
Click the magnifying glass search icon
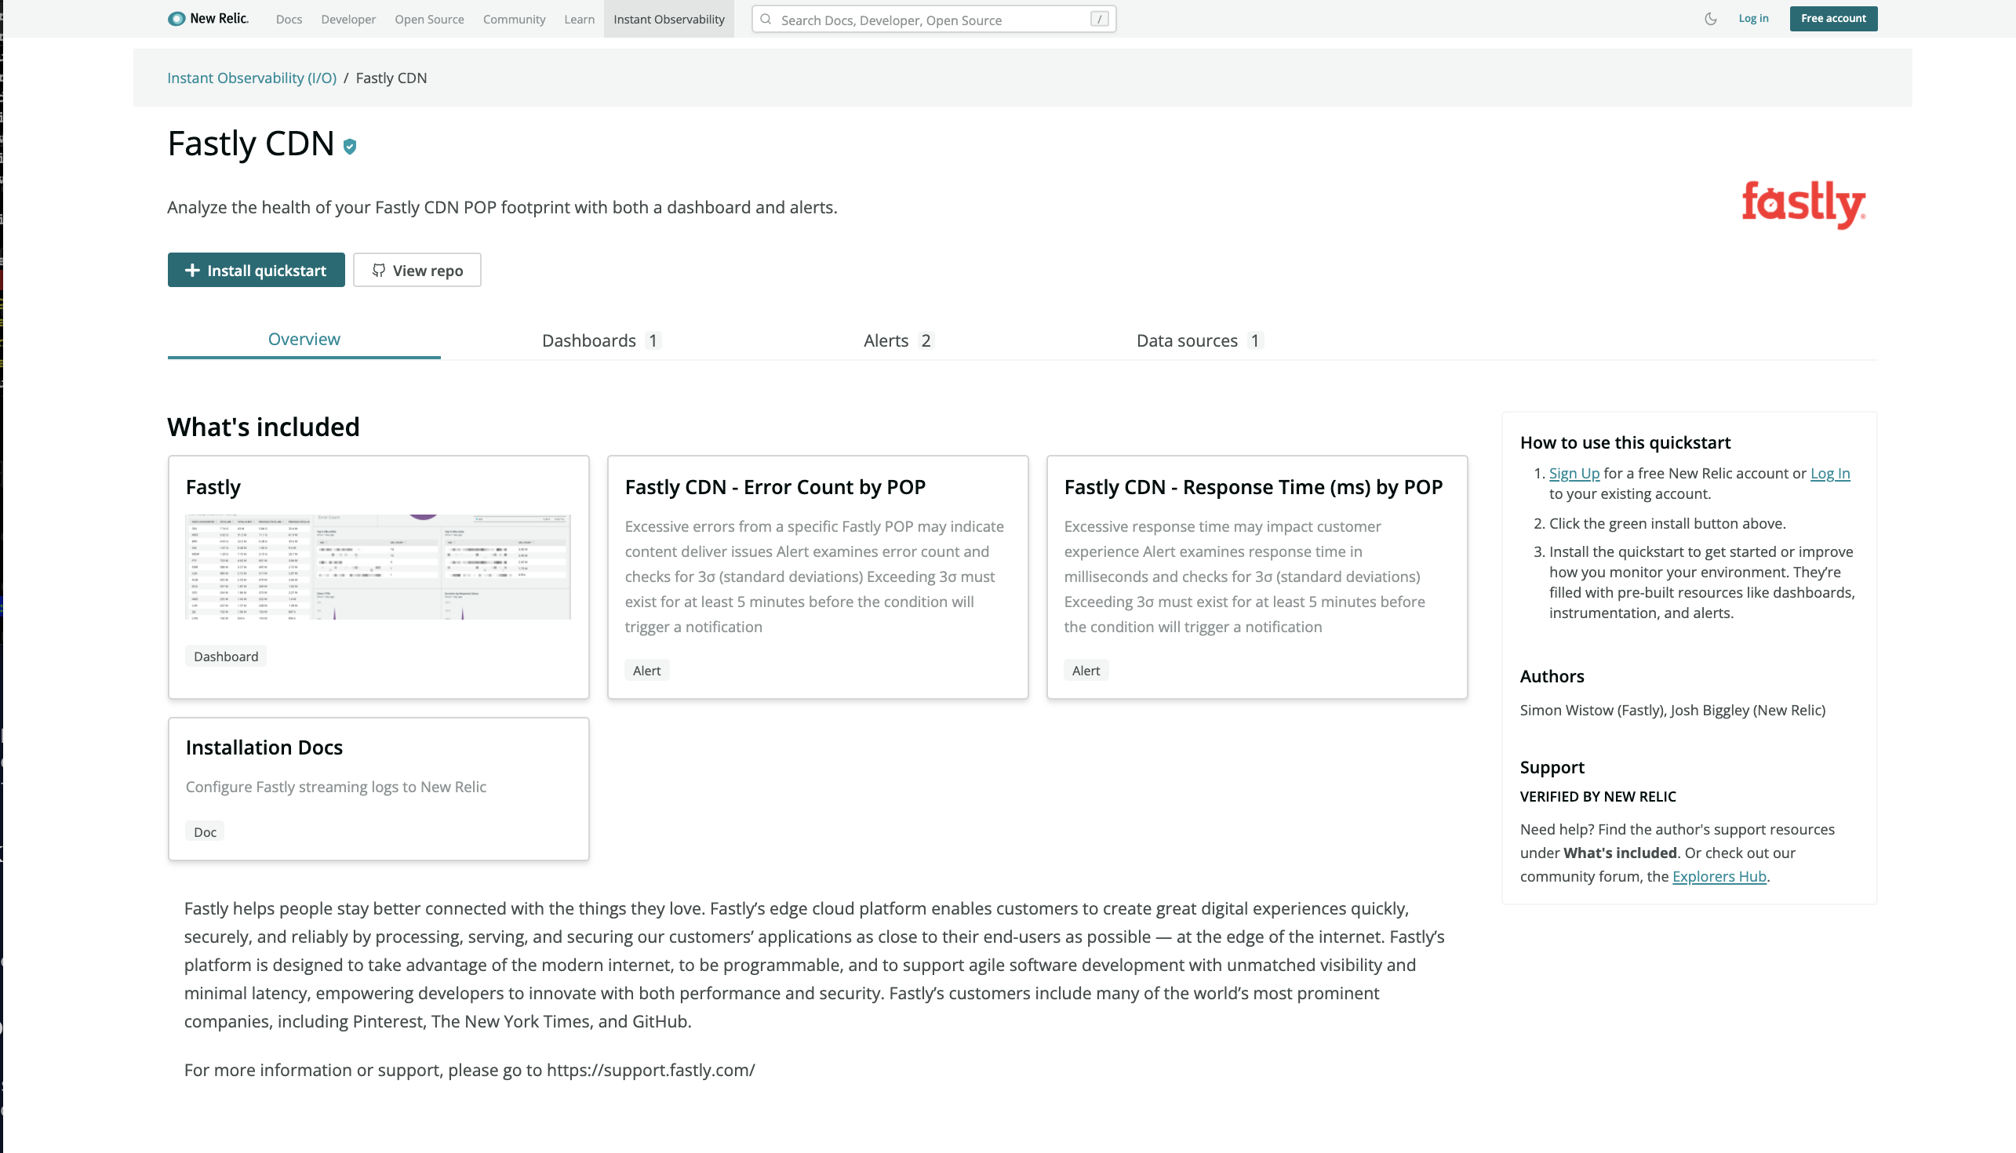765,19
